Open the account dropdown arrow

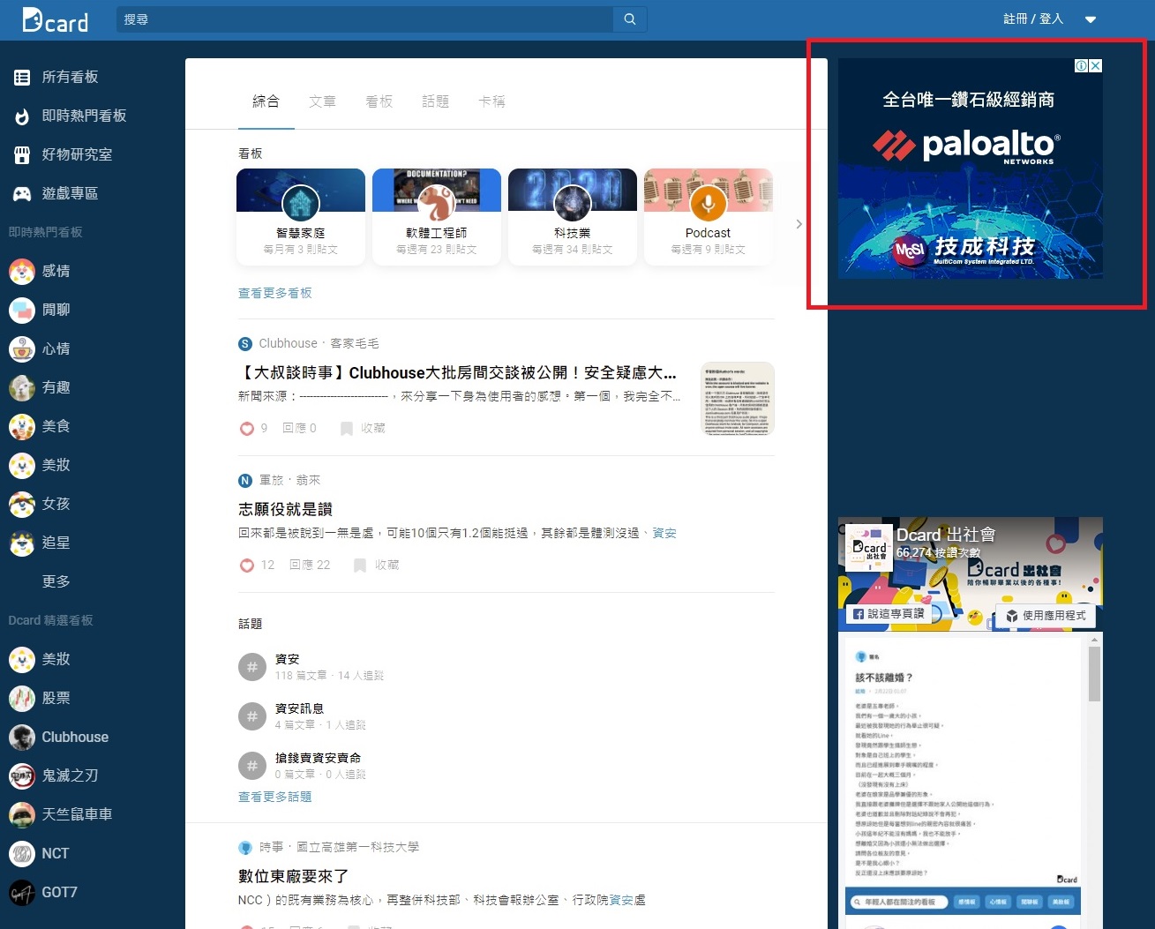(1091, 19)
